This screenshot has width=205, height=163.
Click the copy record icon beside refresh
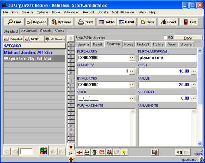109,152
